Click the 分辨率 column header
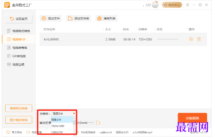 [x=143, y=29]
